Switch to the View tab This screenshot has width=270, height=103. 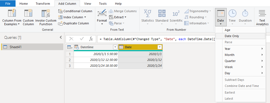click(x=88, y=4)
